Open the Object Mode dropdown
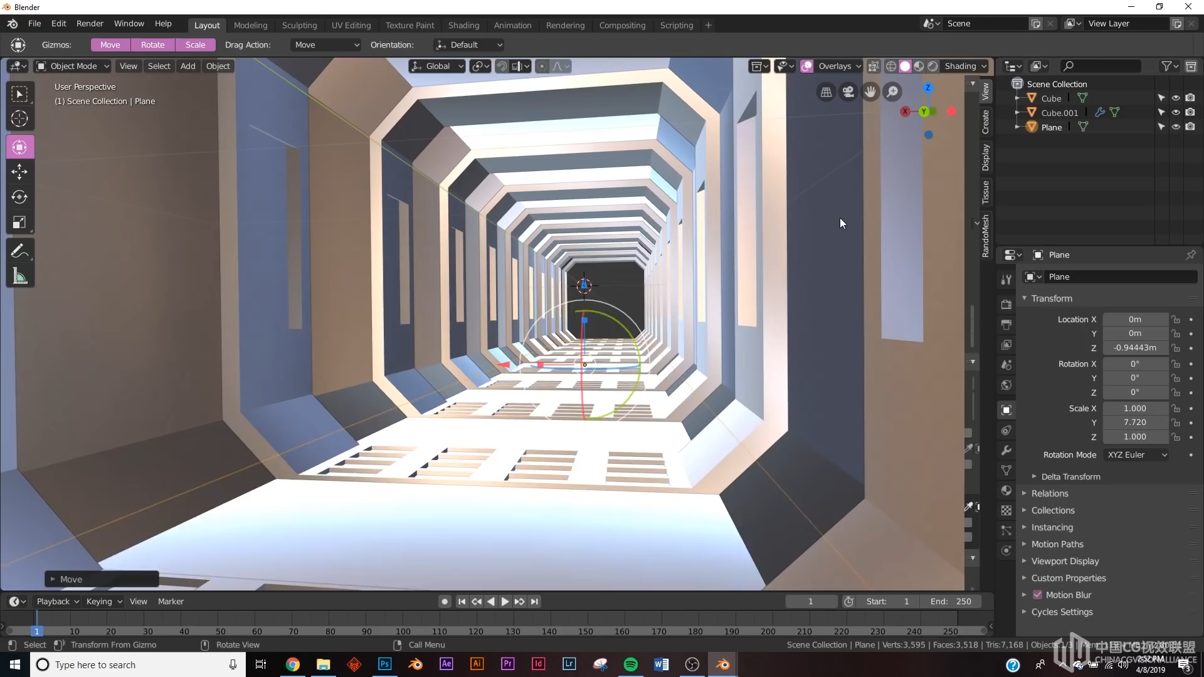This screenshot has height=677, width=1204. [x=72, y=66]
